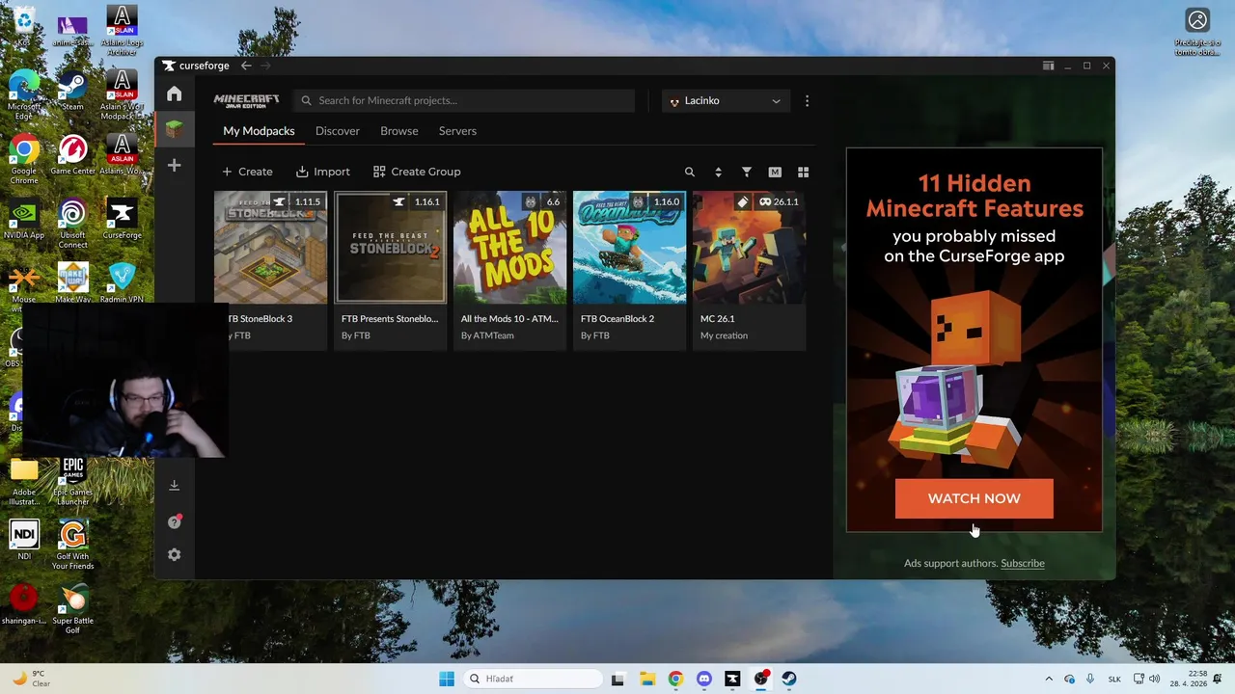The height and width of the screenshot is (694, 1235).
Task: Open the sort arrows icon above modpacks
Action: [718, 172]
